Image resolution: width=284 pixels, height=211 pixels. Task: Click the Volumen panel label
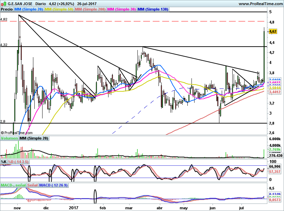coord(10,138)
